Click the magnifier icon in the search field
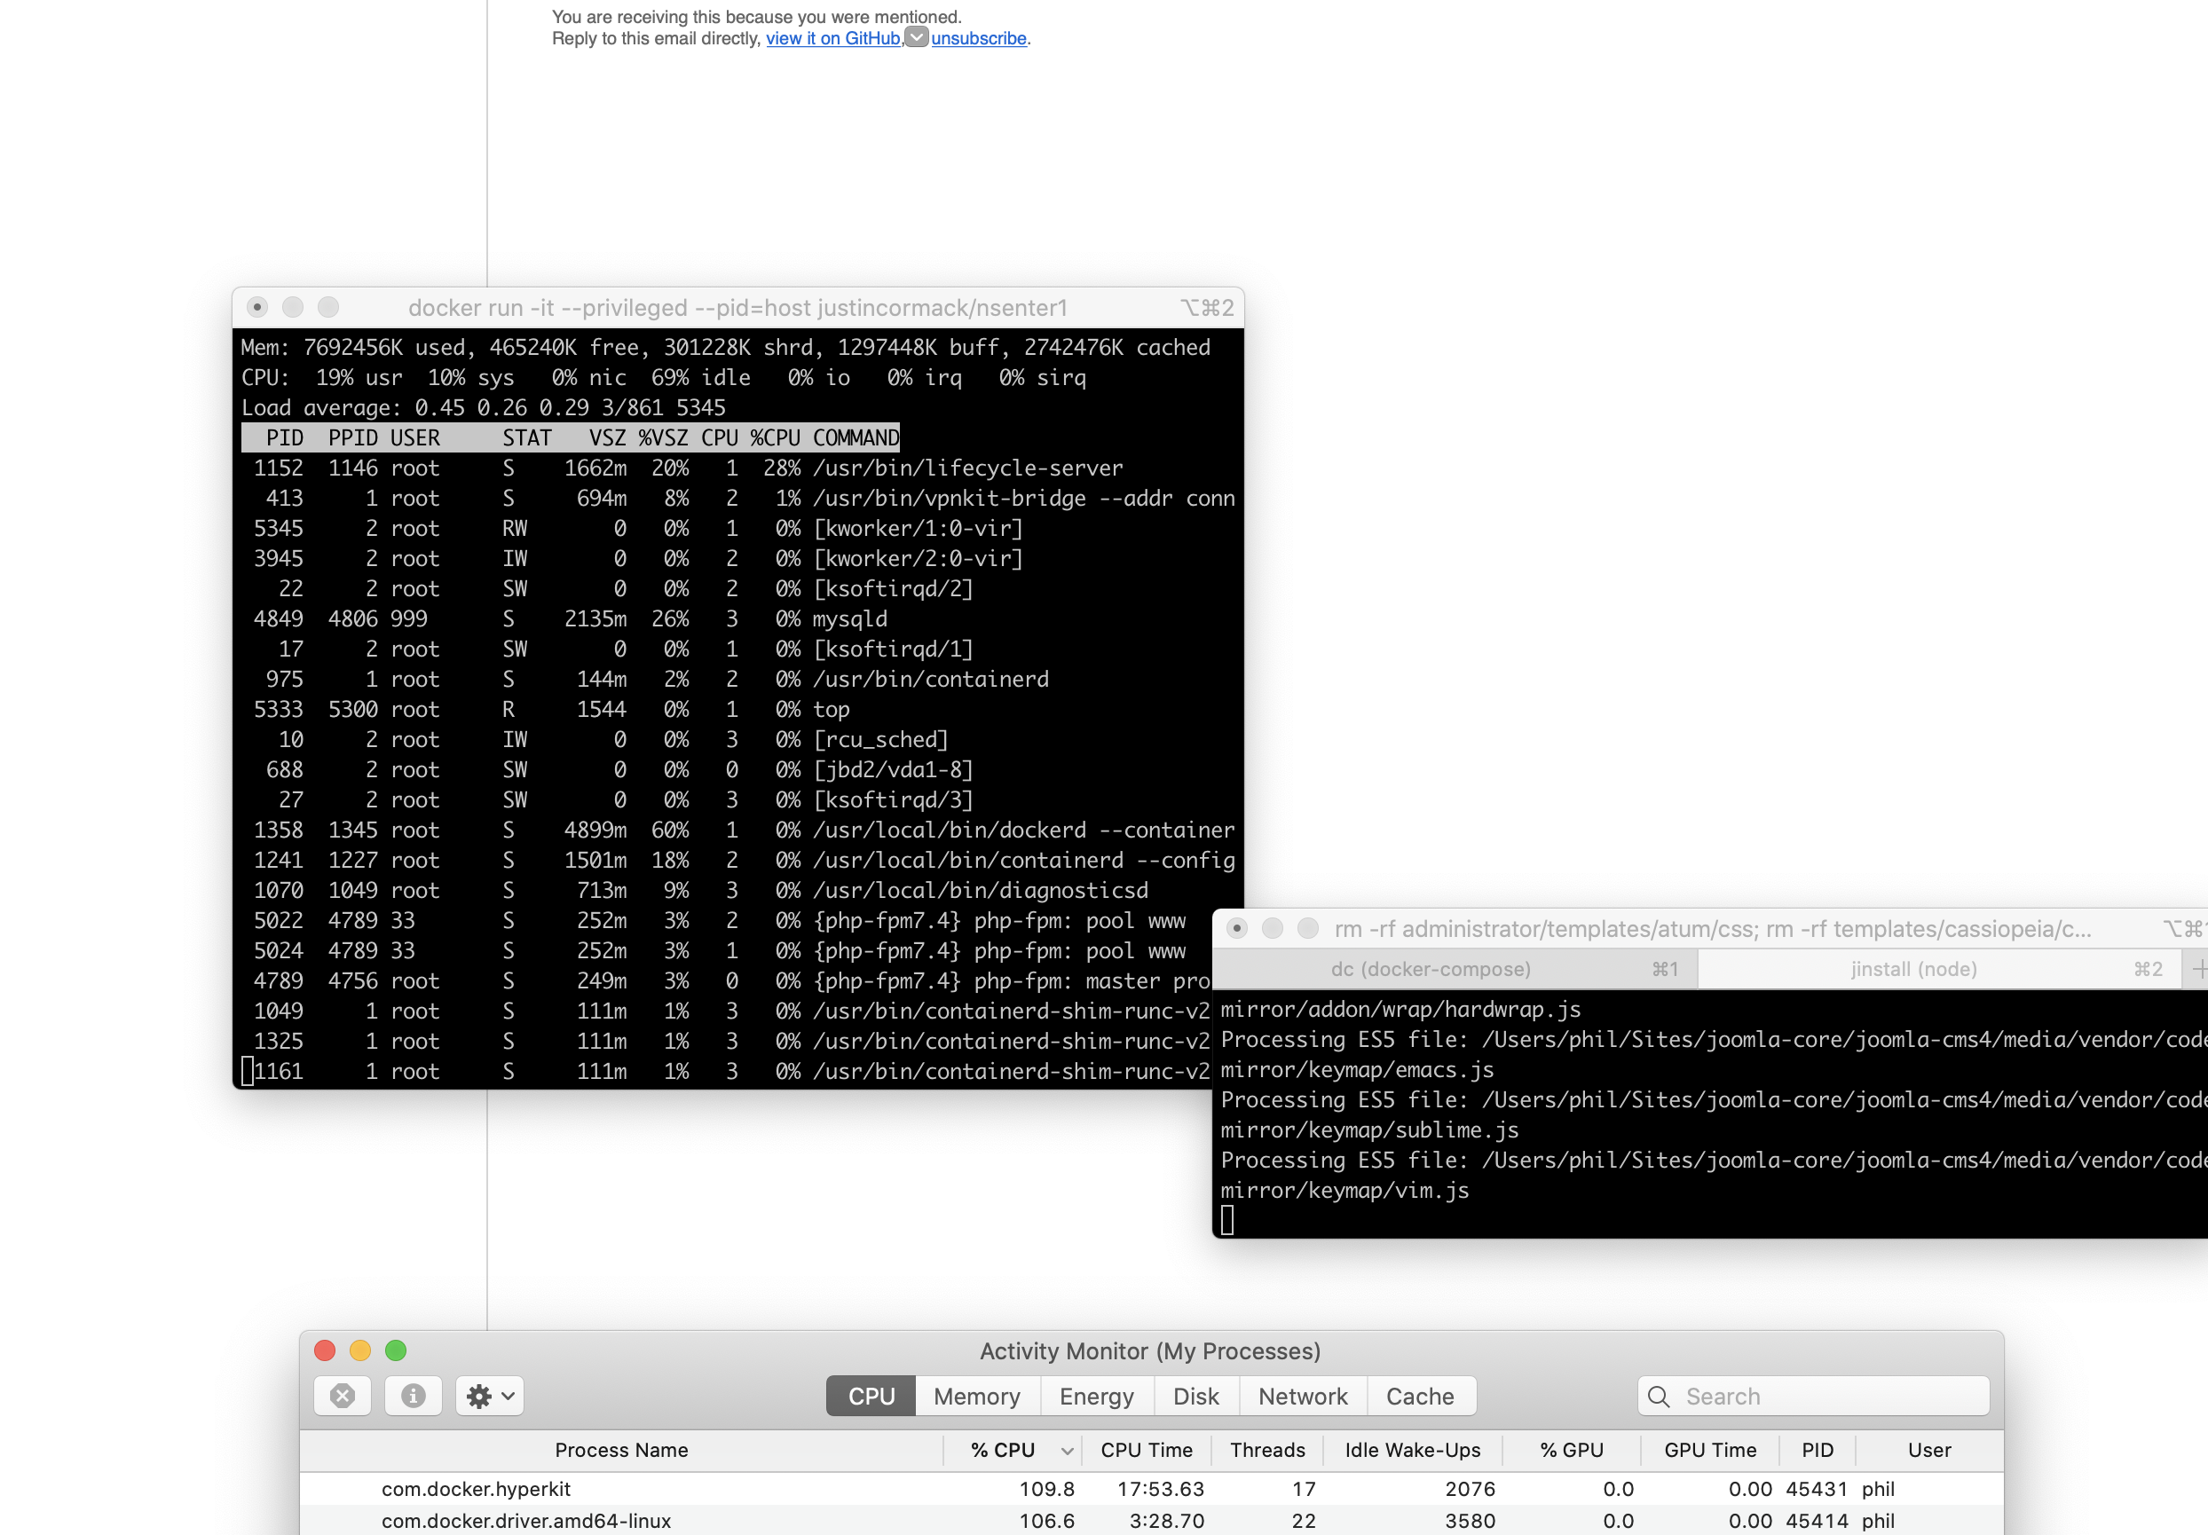 click(x=1659, y=1397)
